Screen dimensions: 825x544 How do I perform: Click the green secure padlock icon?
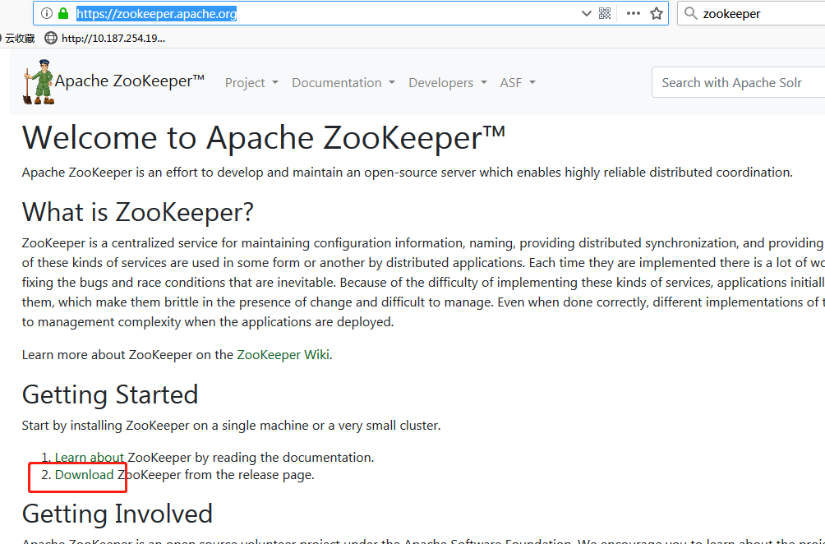coord(63,14)
